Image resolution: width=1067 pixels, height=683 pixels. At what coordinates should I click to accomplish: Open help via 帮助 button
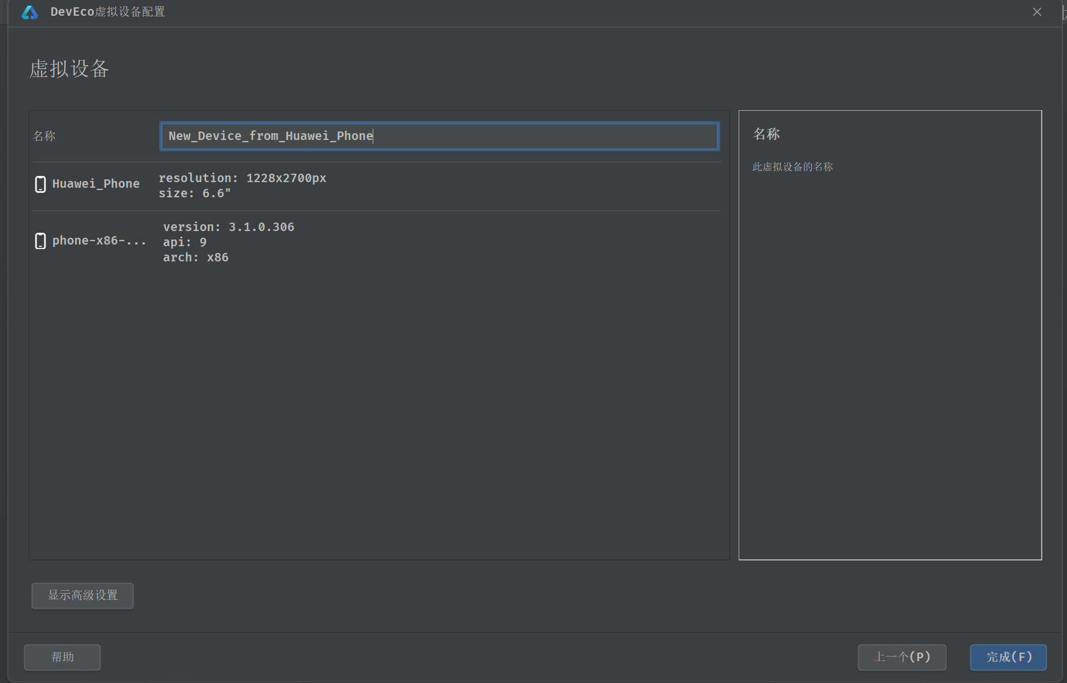point(62,657)
